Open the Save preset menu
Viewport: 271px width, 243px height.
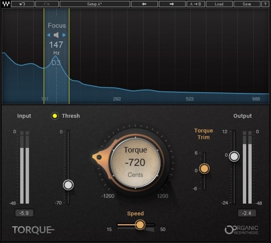tap(247, 4)
